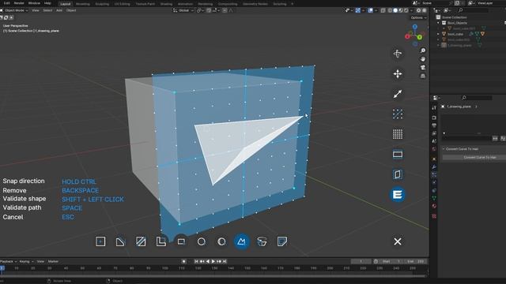Click the properties search field
Image resolution: width=506 pixels, height=284 pixels.
[477, 98]
